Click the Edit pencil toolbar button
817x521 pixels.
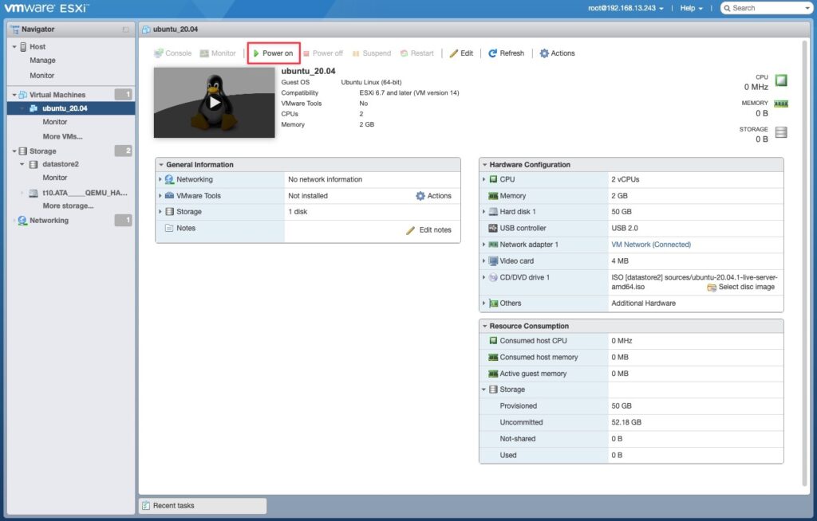(x=461, y=53)
